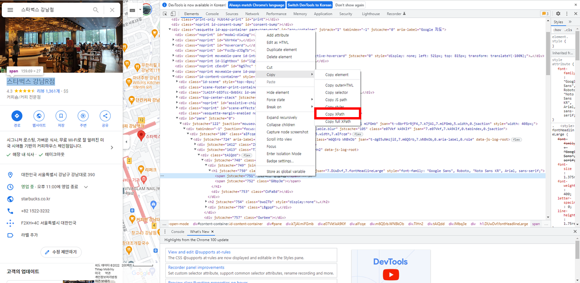Clear the Maps search with the X icon
The height and width of the screenshot is (283, 580).
[x=112, y=10]
